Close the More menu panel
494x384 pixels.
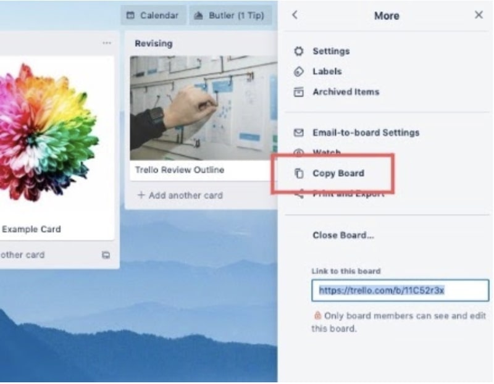[x=479, y=15]
